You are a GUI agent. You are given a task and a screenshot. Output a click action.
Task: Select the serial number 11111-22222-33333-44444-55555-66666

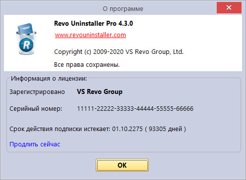click(135, 108)
